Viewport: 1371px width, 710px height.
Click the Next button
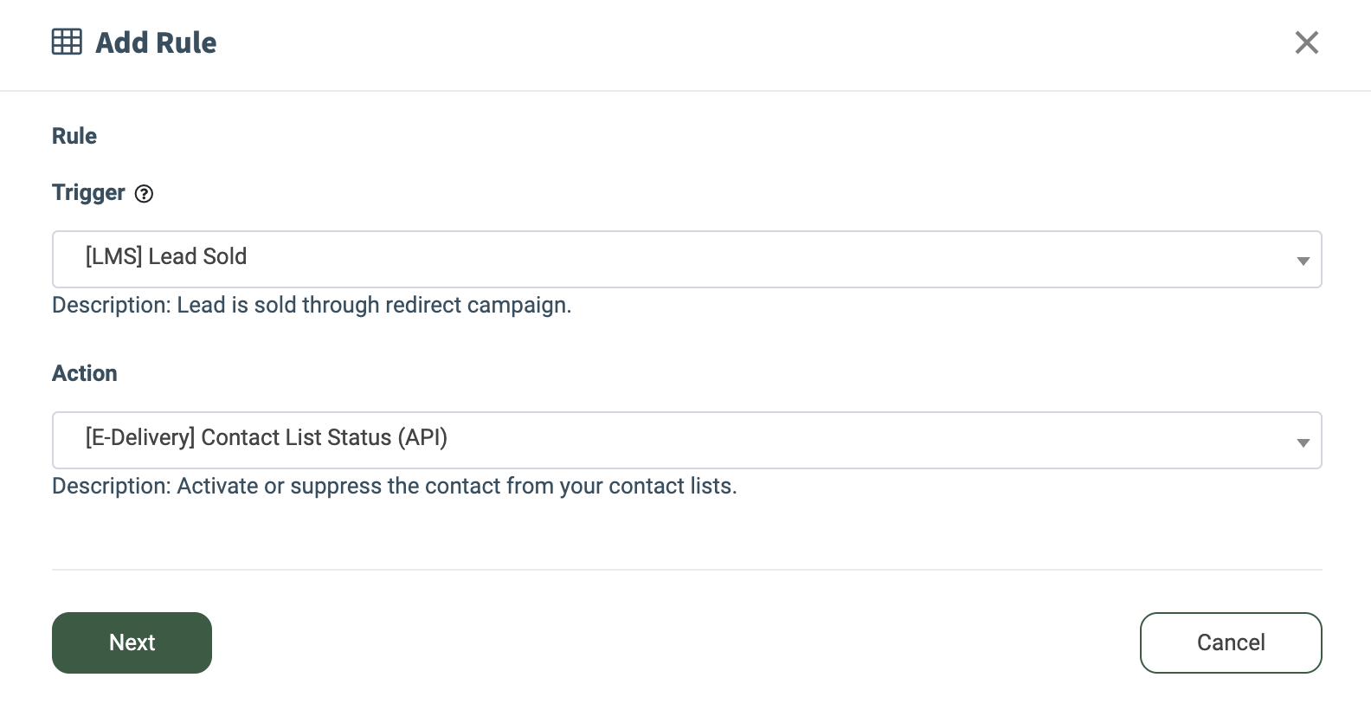point(132,642)
